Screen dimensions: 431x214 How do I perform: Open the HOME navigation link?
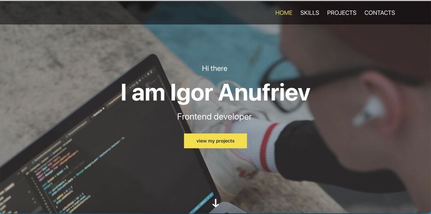coord(283,12)
